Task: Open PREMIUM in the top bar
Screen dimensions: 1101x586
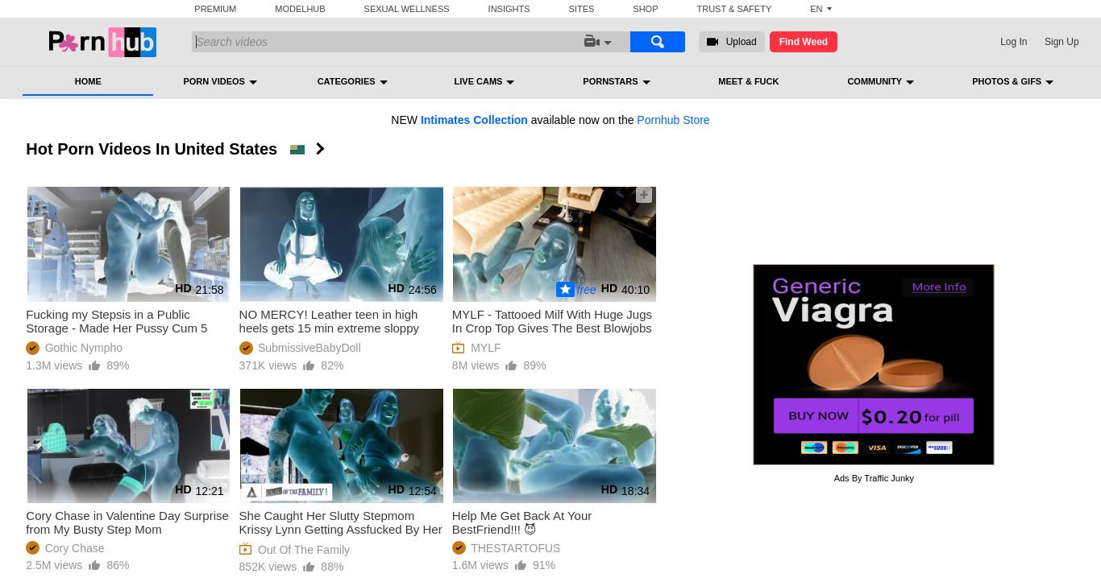Action: tap(215, 9)
